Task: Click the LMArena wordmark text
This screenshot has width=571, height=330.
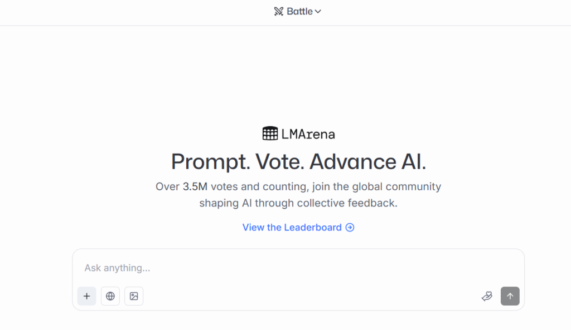Action: 308,134
